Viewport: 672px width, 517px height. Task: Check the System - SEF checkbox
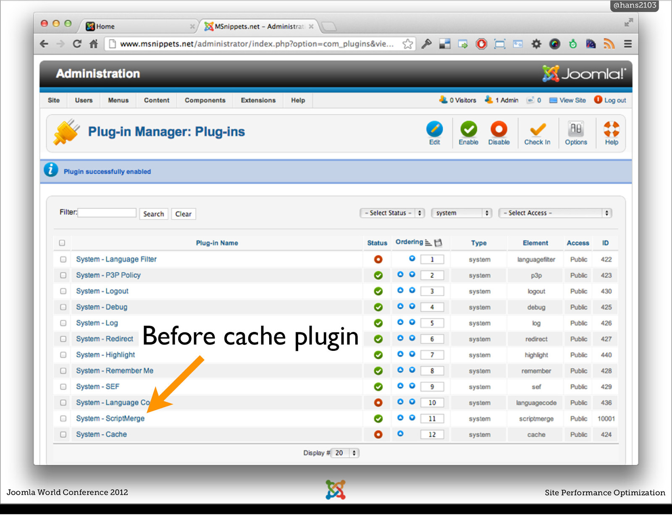click(63, 386)
